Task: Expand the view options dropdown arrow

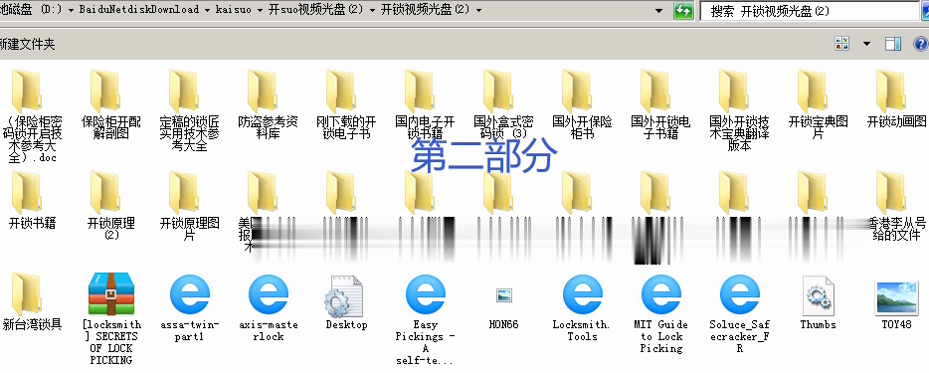Action: 866,44
